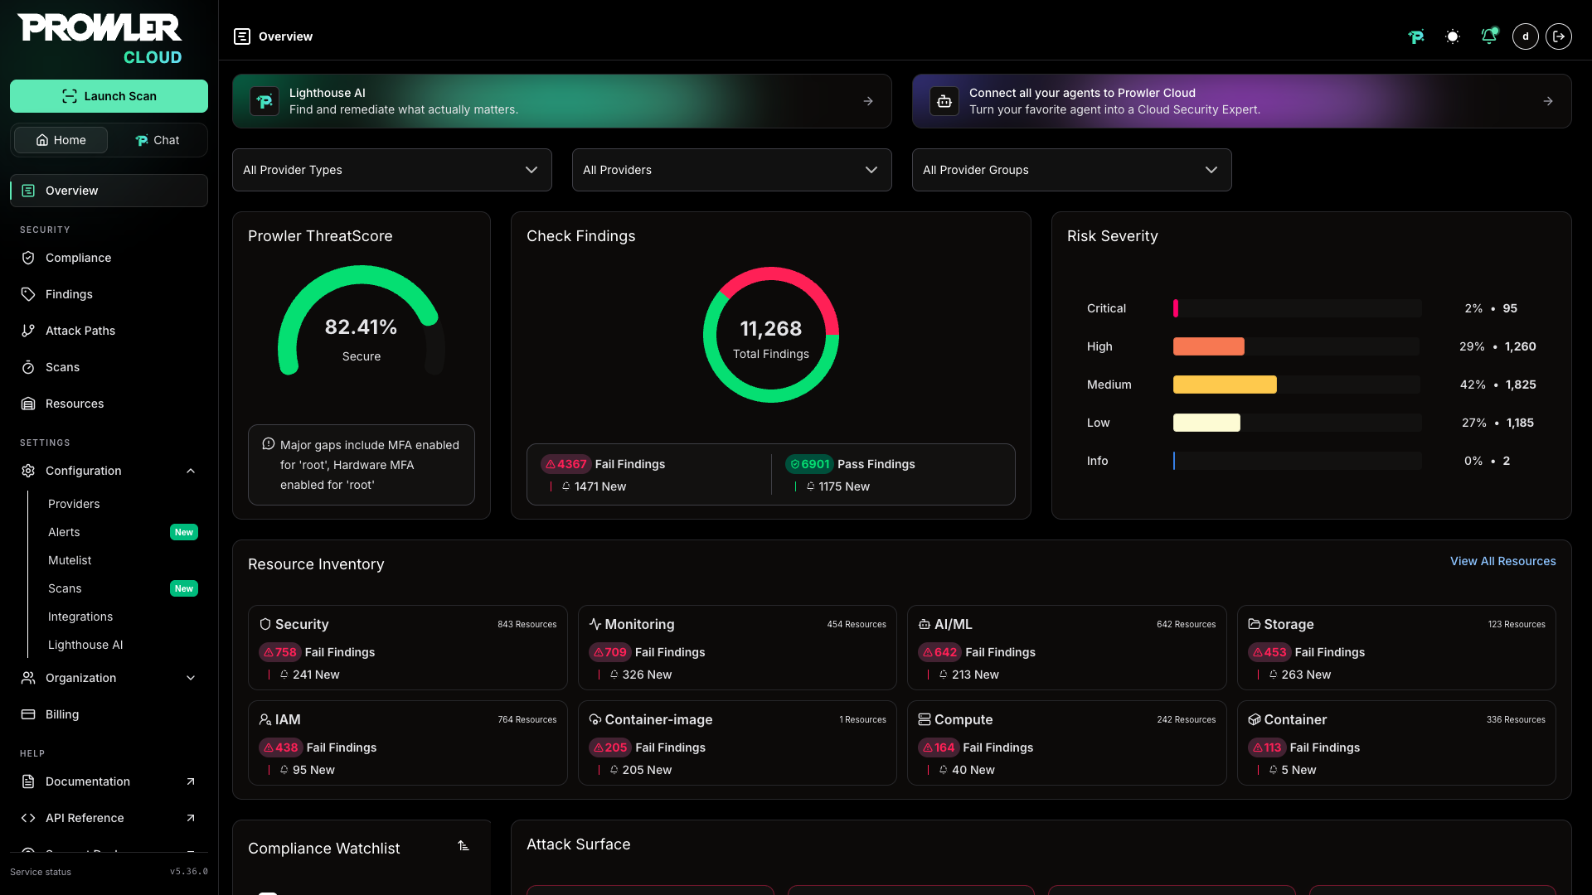Toggle light theme with the sun icon
1592x895 pixels.
pyautogui.click(x=1453, y=36)
